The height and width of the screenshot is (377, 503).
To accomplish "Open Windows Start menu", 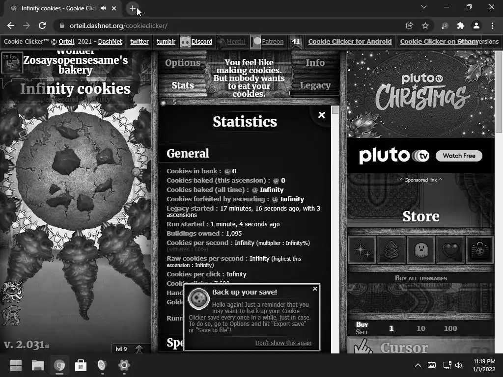I will coord(16,365).
